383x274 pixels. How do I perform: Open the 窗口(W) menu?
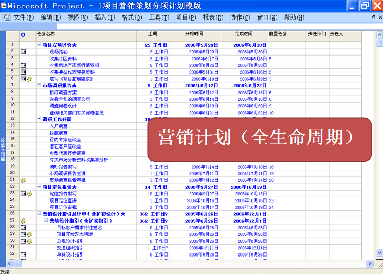[267, 17]
